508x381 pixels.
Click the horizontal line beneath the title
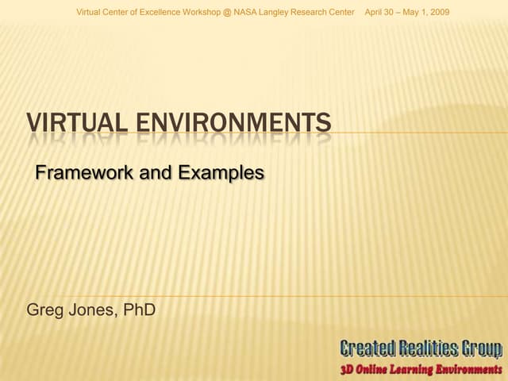(x=421, y=133)
